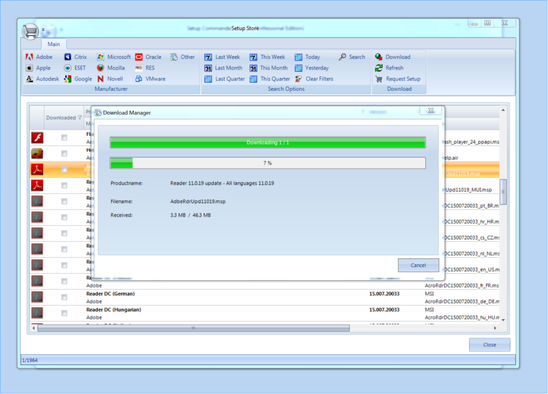Select the Reader DC (Hungarian) row
Image resolution: width=548 pixels, height=394 pixels.
264,313
